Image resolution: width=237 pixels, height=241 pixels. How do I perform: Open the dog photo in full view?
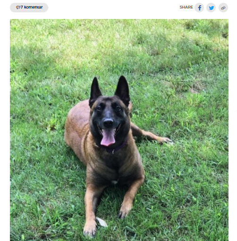119,130
